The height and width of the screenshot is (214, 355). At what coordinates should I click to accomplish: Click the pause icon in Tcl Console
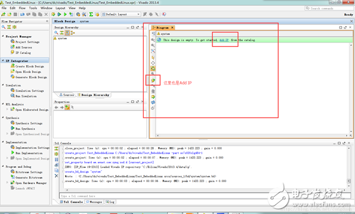pos(56,160)
